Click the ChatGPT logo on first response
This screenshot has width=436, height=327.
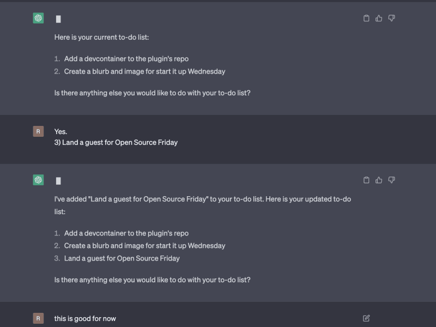[38, 18]
